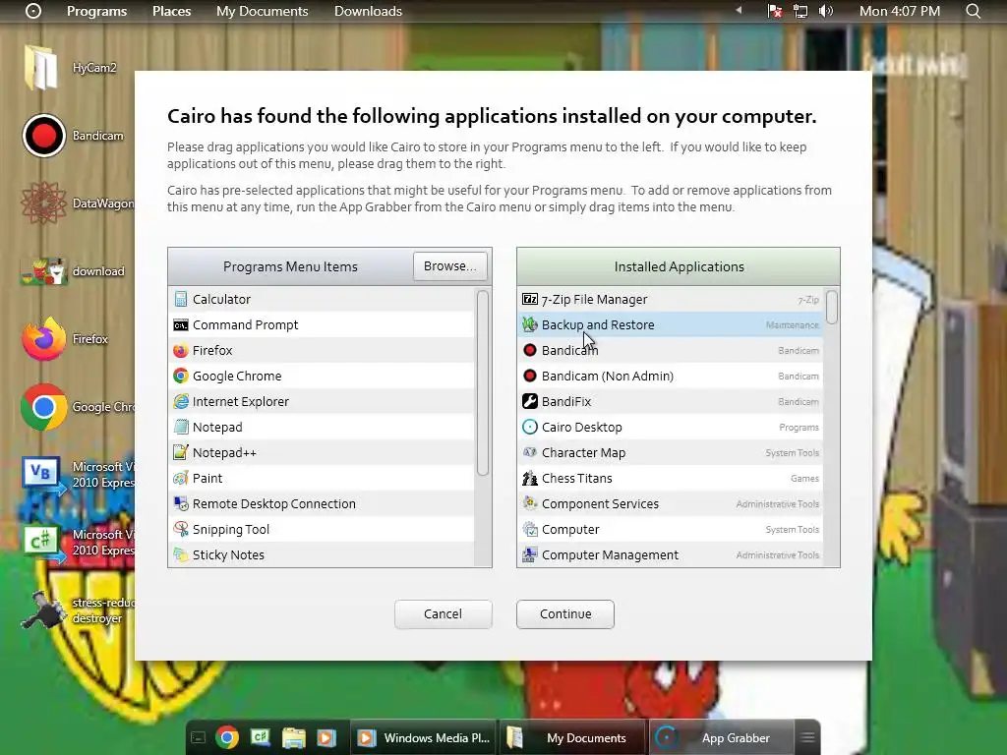
Task: Select the Notepad++ list row
Action: point(322,453)
